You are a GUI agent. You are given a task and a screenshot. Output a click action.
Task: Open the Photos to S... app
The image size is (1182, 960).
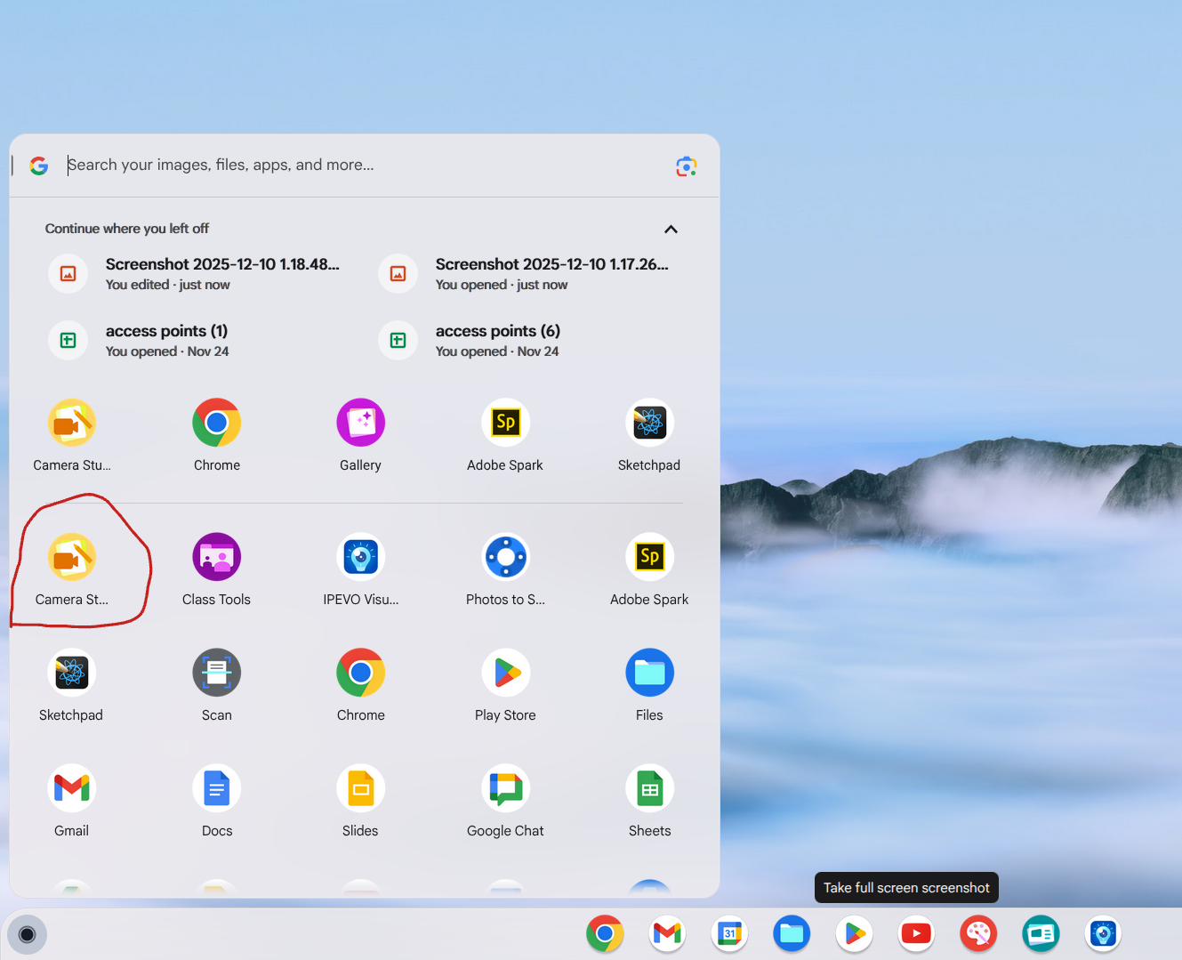(505, 557)
